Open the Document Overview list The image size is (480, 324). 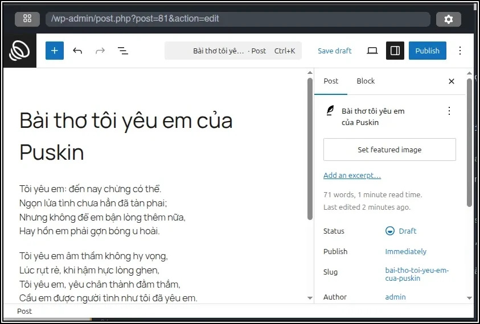tap(123, 51)
